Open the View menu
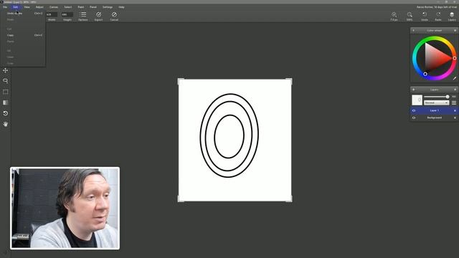The image size is (459, 258). pyautogui.click(x=27, y=7)
